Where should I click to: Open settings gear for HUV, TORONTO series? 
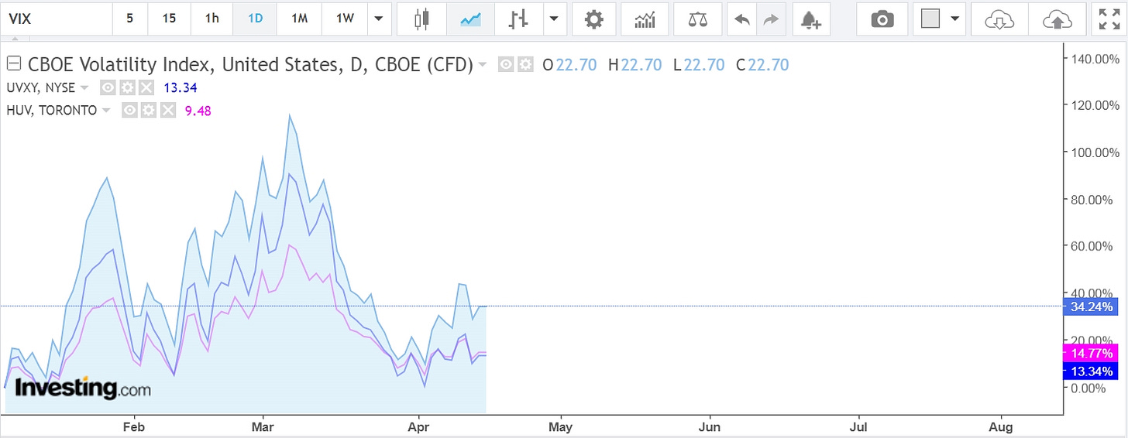pos(150,111)
